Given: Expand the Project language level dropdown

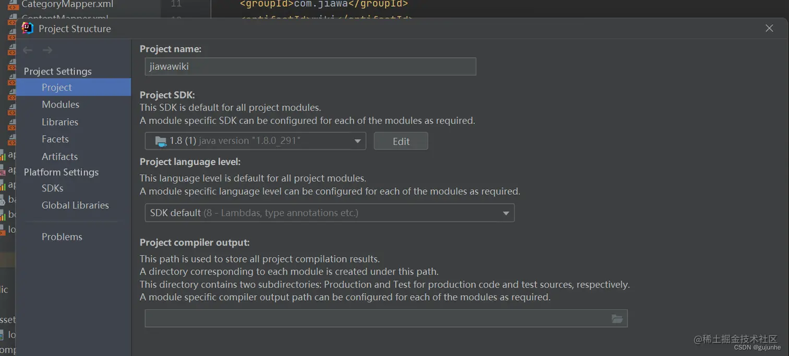Looking at the screenshot, I should 329,213.
